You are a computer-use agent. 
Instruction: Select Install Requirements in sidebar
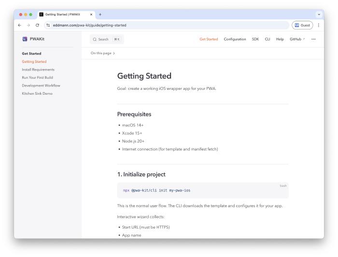(38, 70)
